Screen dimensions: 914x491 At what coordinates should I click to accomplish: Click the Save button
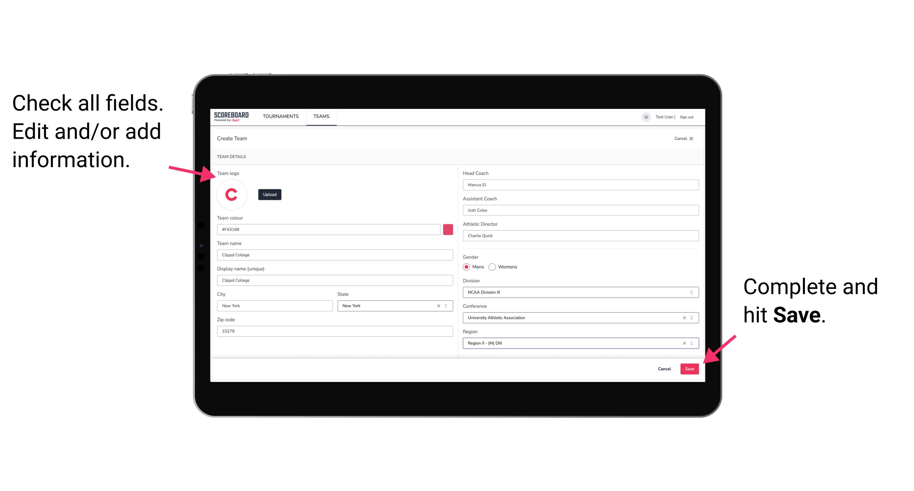coord(689,368)
